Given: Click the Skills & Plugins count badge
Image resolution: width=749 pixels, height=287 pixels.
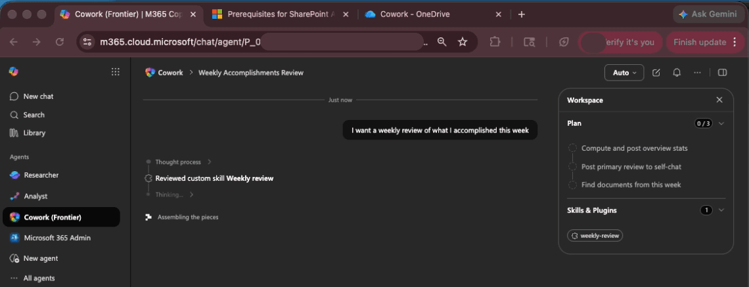Looking at the screenshot, I should pos(706,210).
